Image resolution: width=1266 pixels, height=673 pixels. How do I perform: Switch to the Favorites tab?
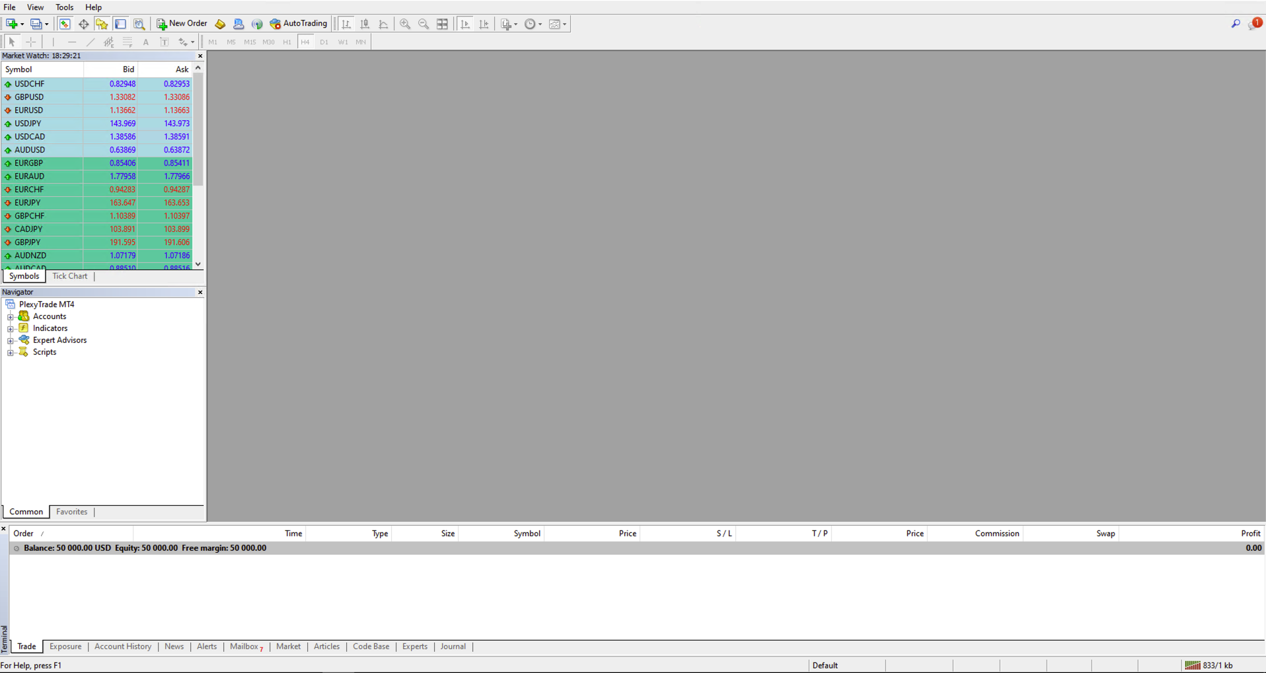click(71, 512)
